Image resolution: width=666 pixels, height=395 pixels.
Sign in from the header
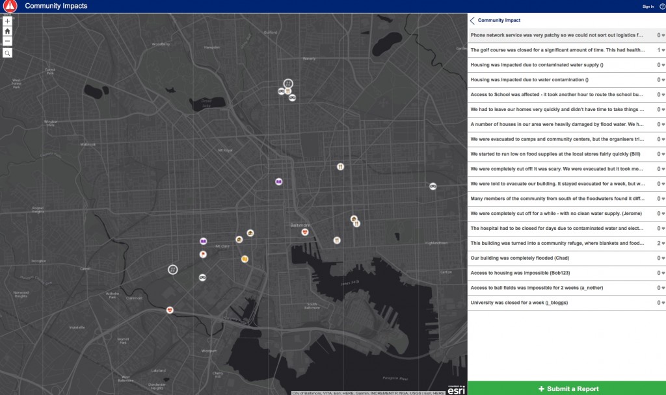coord(648,6)
